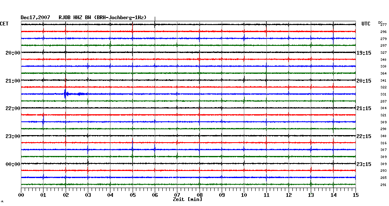This screenshot has width=389, height=206.
Task: Select the 21:00 CET time label
Action: click(13, 81)
